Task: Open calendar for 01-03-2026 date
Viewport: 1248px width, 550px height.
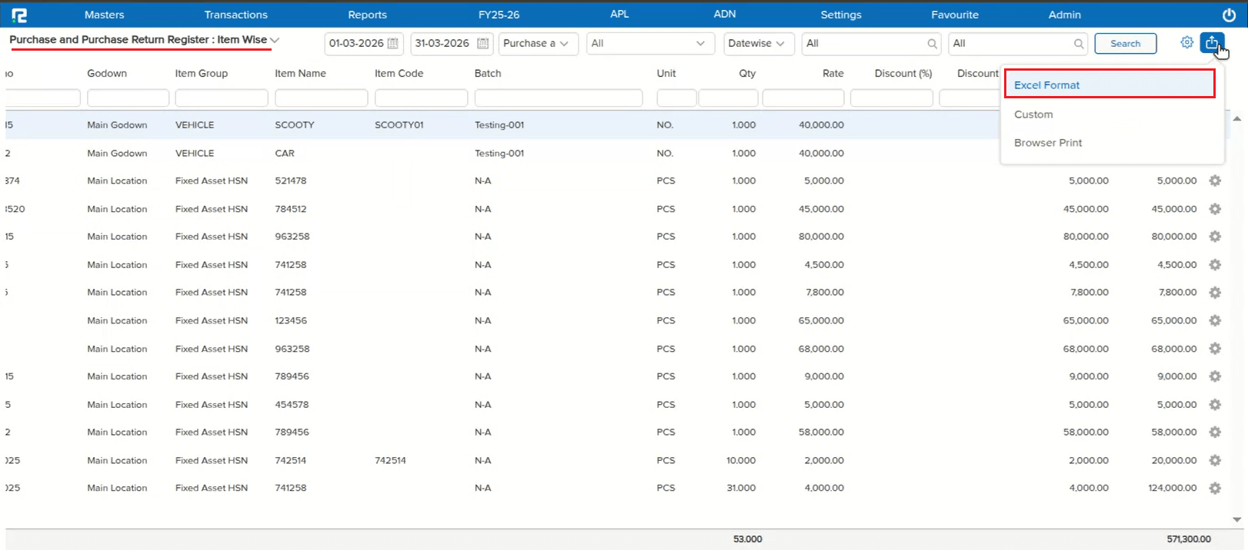Action: (x=393, y=44)
